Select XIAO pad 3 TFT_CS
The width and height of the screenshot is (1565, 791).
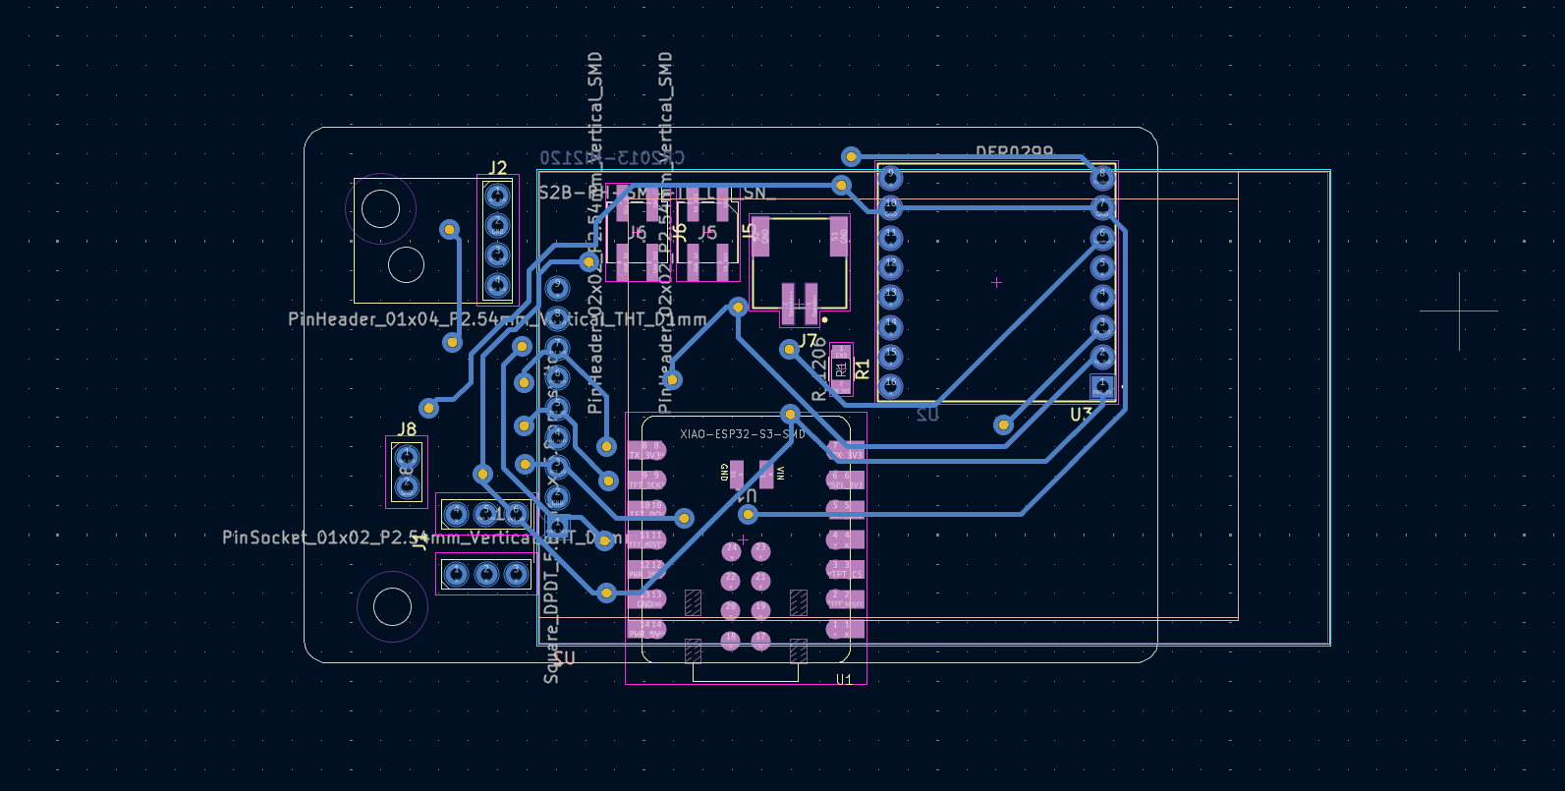(846, 569)
